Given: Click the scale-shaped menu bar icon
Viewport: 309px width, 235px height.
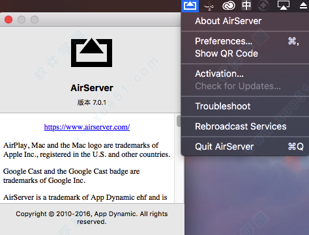Looking at the screenshot, I should click(209, 6).
